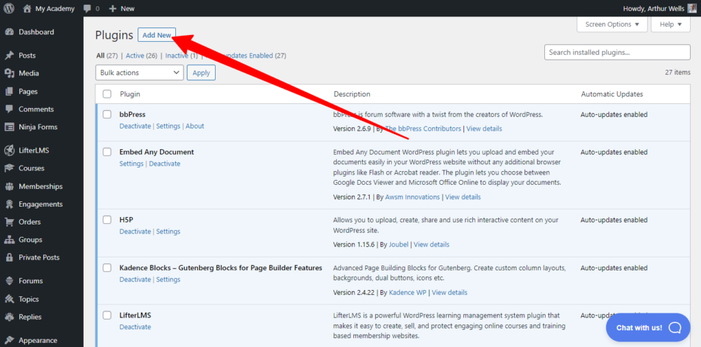Open bbPress About link

point(195,126)
